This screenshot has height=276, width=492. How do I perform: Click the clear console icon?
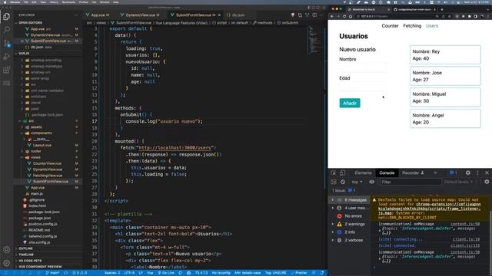point(343,182)
